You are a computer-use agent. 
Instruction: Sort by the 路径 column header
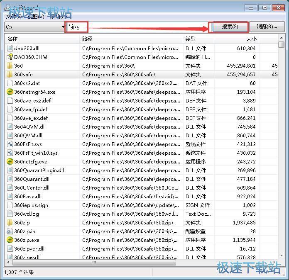[x=131, y=39]
